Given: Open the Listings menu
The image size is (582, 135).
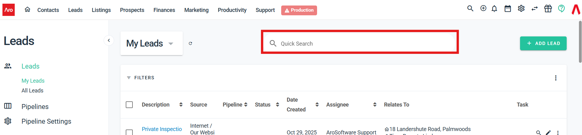Looking at the screenshot, I should pos(101,10).
